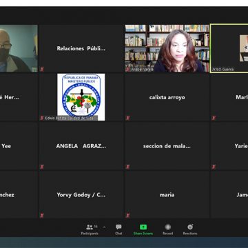Screen dimensions: 248x248
Task: Click the Share Screen label
Action: 143,234
